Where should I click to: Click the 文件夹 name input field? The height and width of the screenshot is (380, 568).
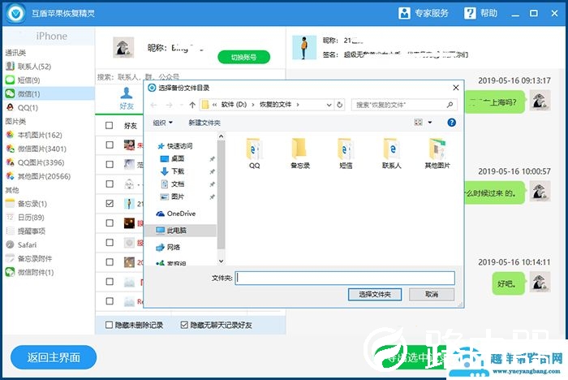pos(345,279)
